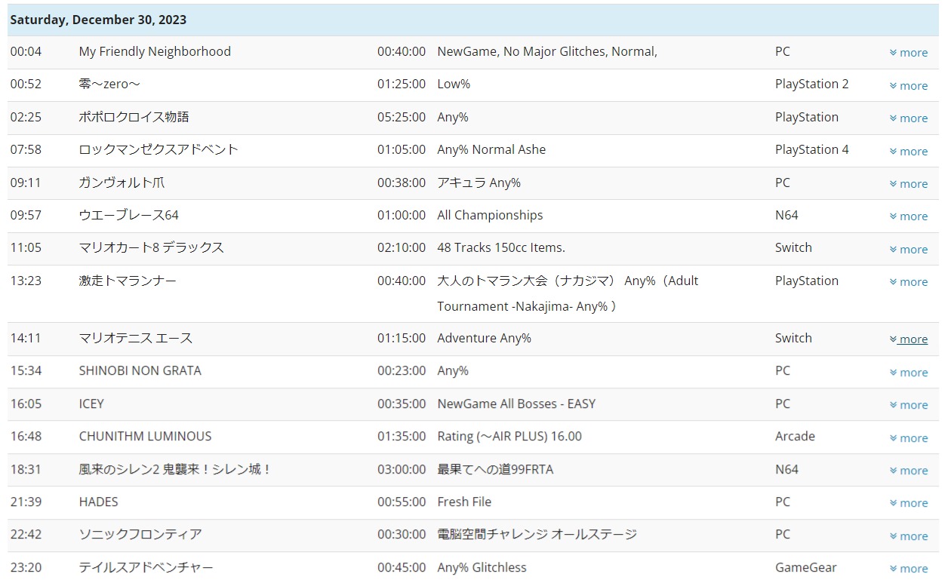
Task: Click the NewGame All Bosses - EASY category
Action: pos(516,404)
